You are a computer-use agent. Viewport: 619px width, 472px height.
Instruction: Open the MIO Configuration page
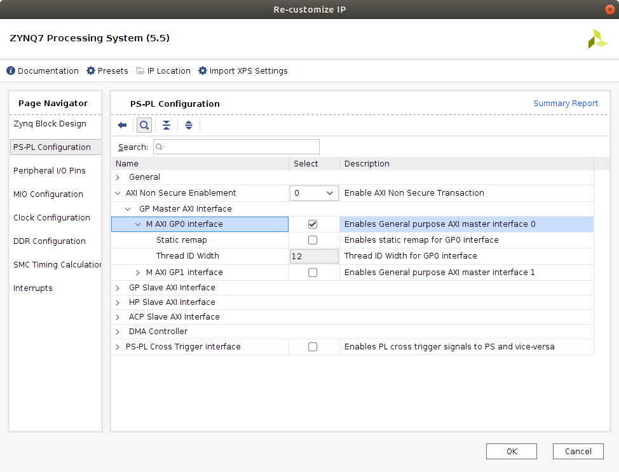48,194
